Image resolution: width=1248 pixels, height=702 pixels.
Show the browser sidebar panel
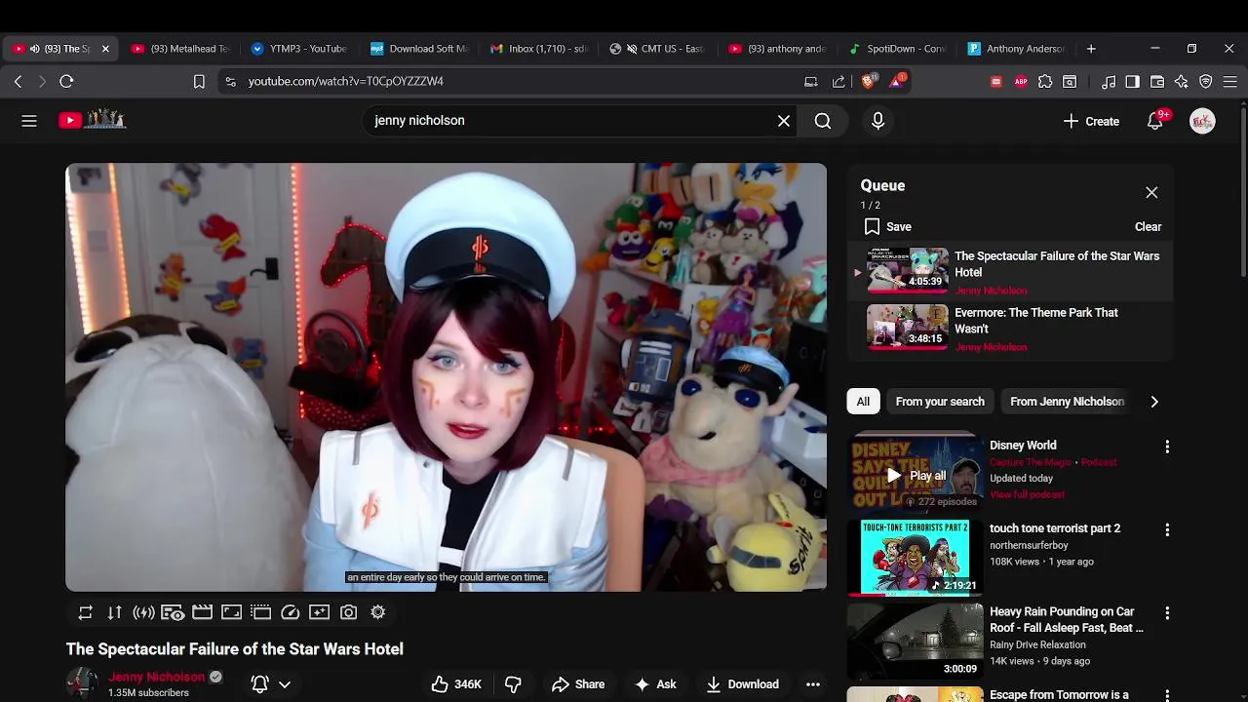[1132, 82]
